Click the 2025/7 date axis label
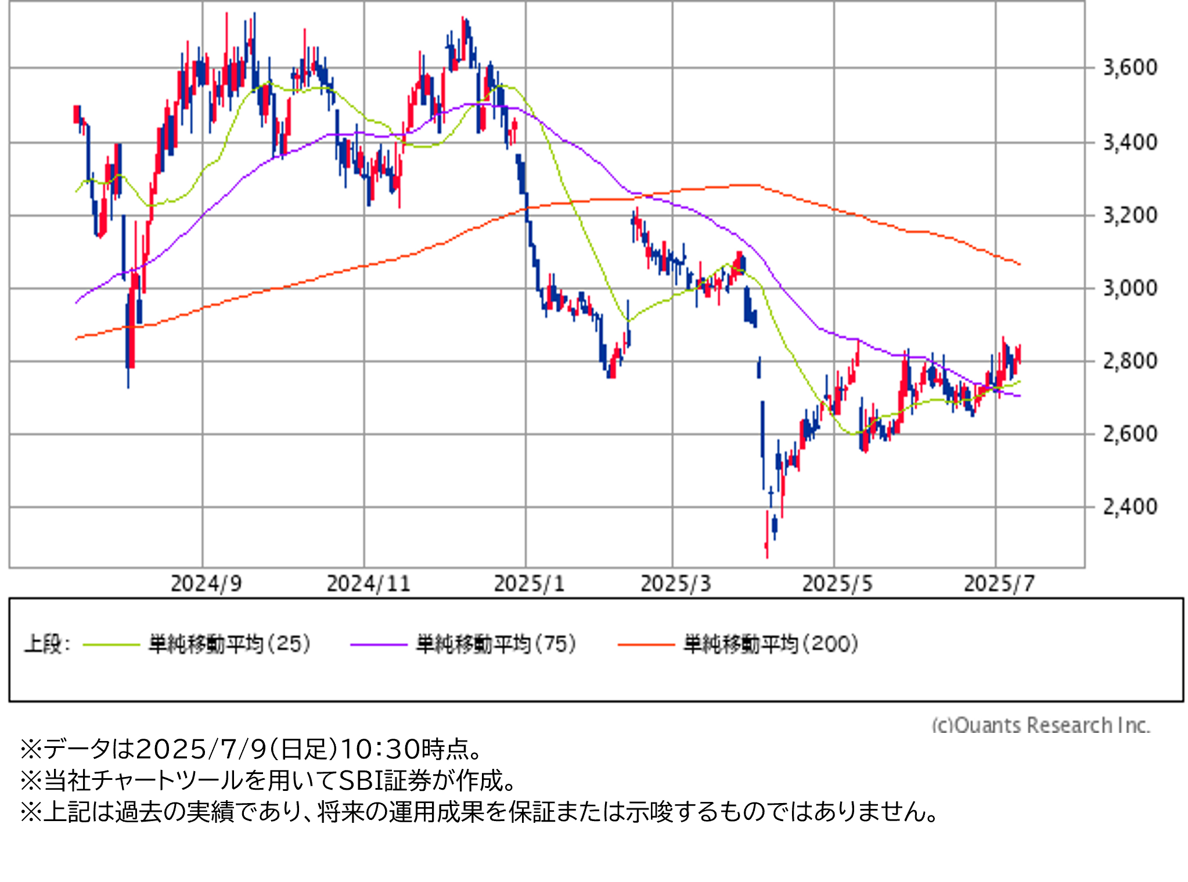Image resolution: width=1188 pixels, height=882 pixels. pyautogui.click(x=999, y=584)
